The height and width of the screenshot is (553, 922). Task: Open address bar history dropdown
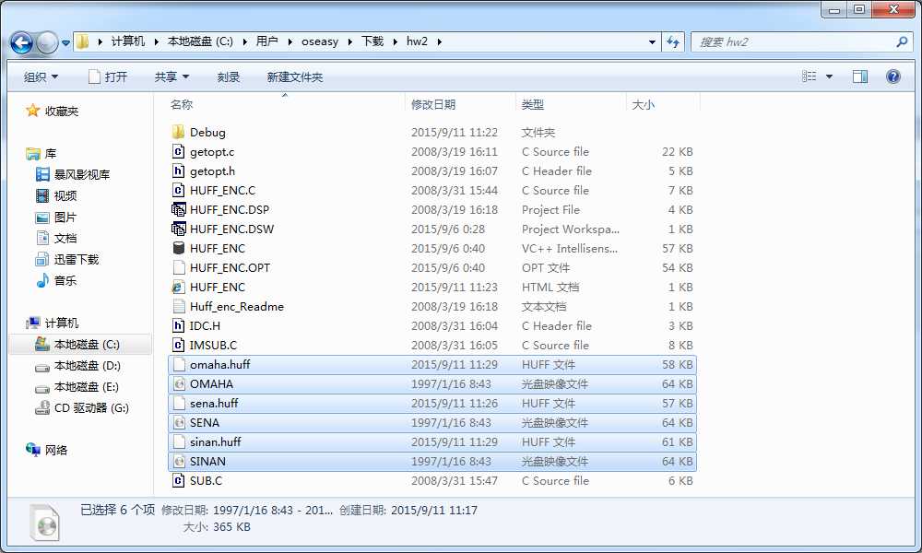pyautogui.click(x=652, y=42)
